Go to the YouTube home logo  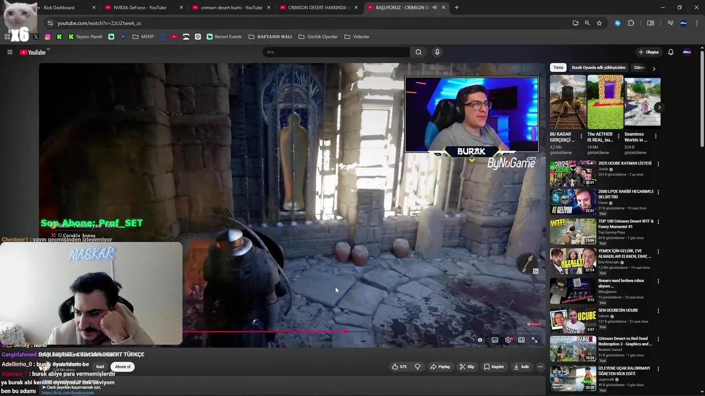click(x=33, y=52)
